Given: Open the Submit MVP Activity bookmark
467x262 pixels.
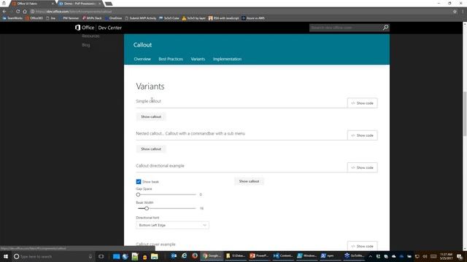Looking at the screenshot, I should [x=141, y=18].
